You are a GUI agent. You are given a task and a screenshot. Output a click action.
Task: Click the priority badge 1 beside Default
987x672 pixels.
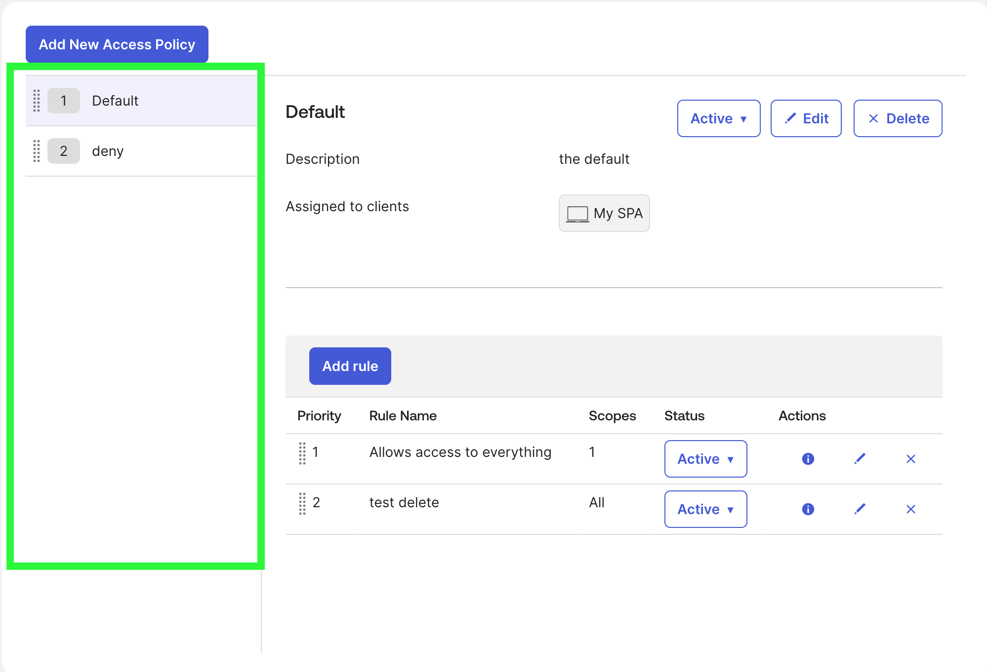64,101
